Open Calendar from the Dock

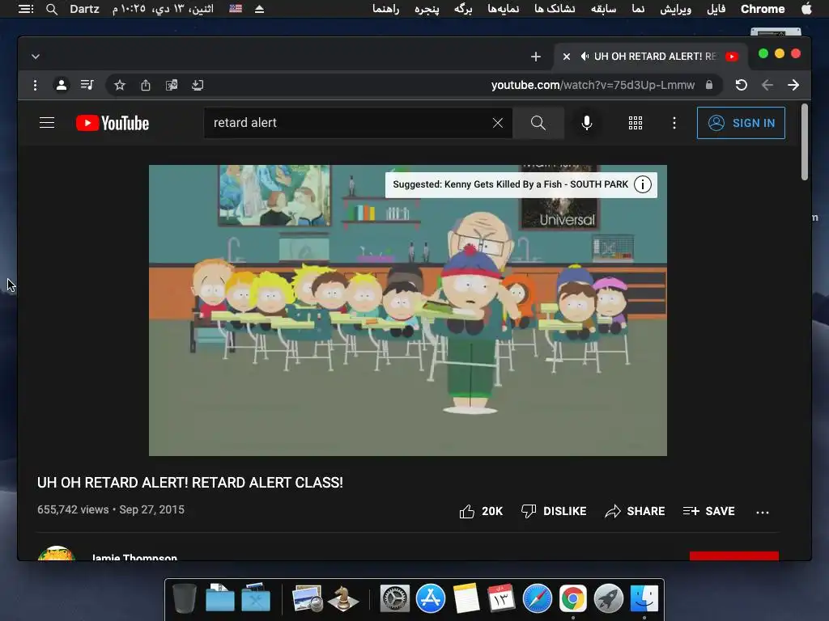(501, 598)
